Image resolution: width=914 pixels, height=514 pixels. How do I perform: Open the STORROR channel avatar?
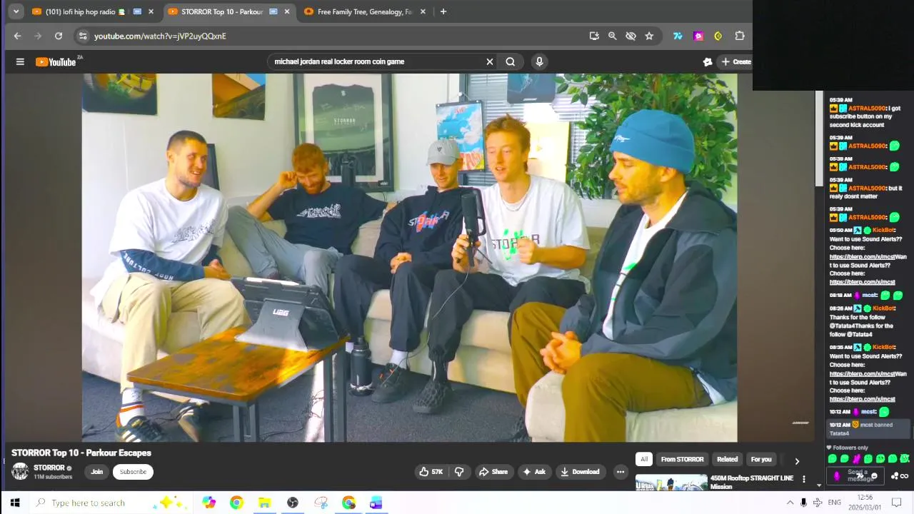[x=20, y=471]
